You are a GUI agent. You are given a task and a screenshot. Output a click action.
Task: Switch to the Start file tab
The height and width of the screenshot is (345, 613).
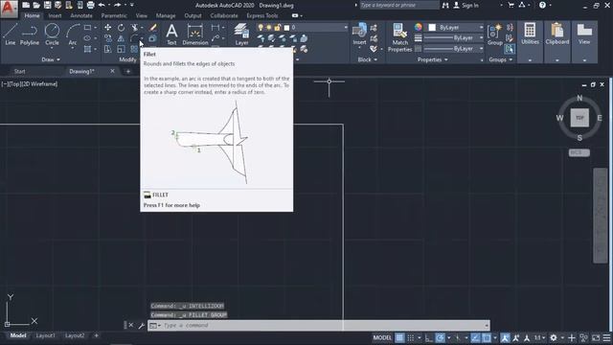(x=19, y=71)
